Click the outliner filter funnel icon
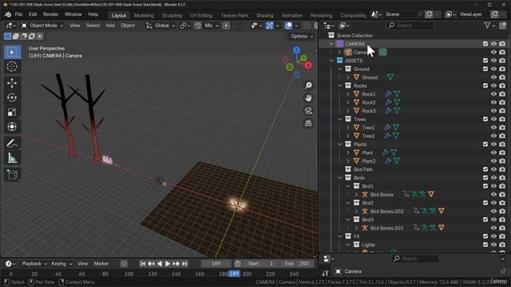Image resolution: width=511 pixels, height=287 pixels. 487,26
